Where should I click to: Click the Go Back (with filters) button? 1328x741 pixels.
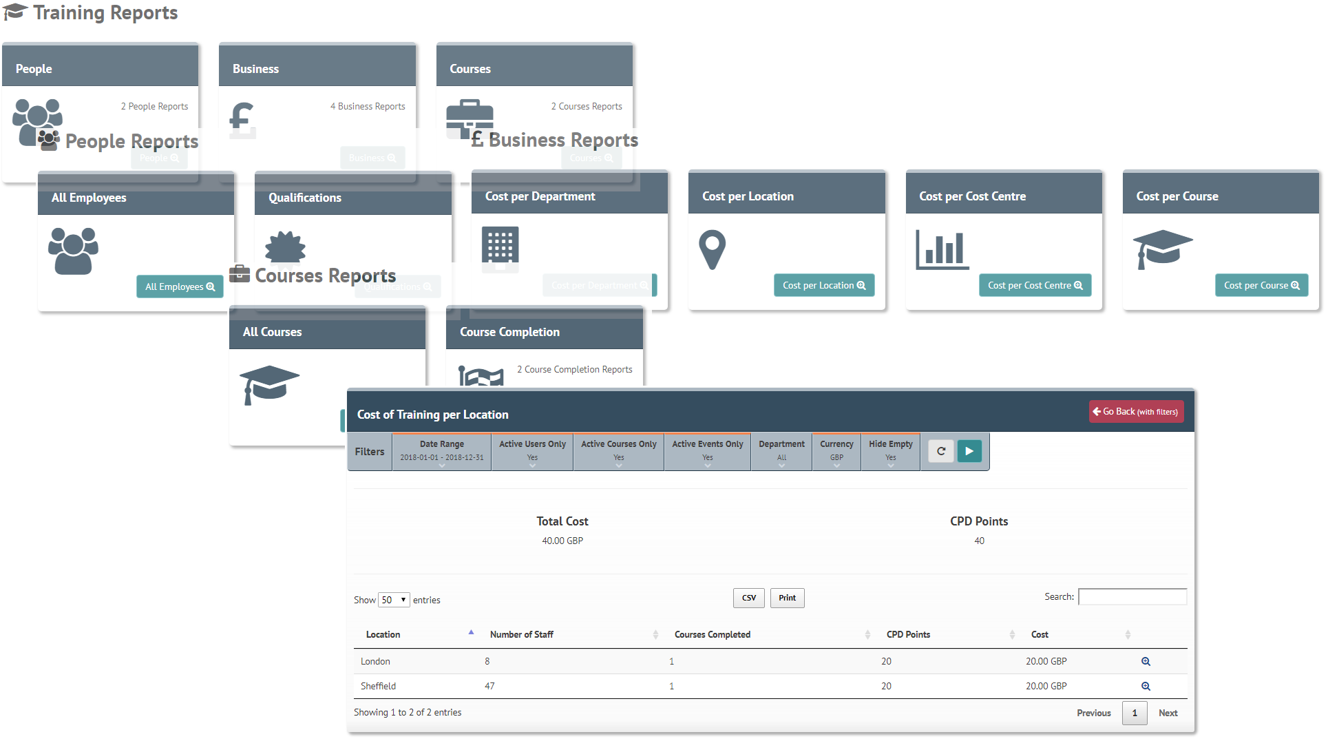(x=1136, y=412)
